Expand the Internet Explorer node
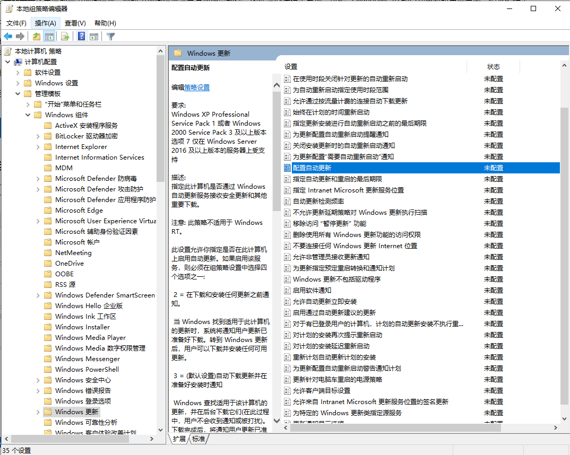 [x=38, y=147]
